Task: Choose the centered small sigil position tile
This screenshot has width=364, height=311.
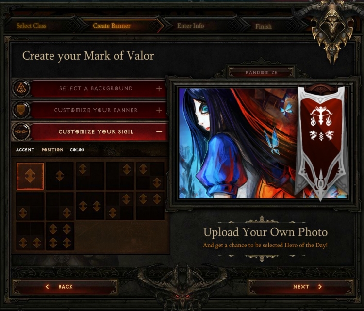Action: click(60, 176)
